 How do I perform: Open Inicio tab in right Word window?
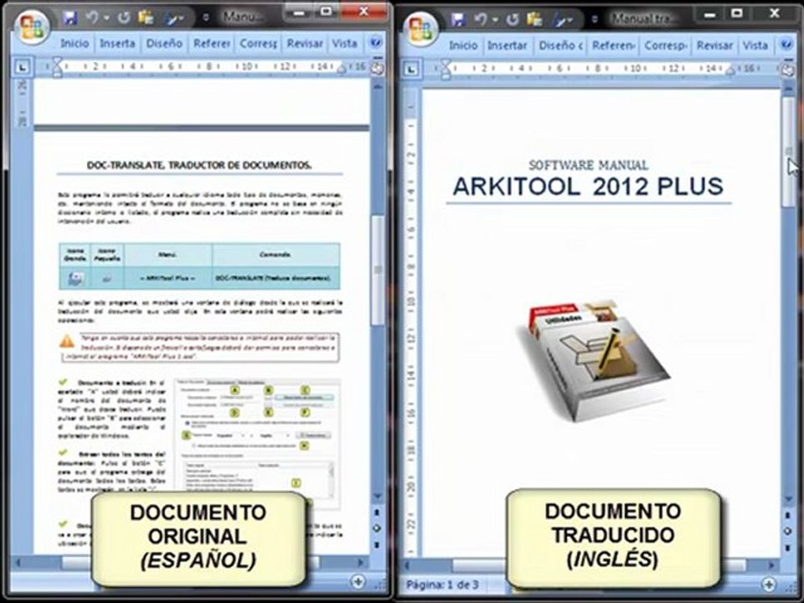463,45
